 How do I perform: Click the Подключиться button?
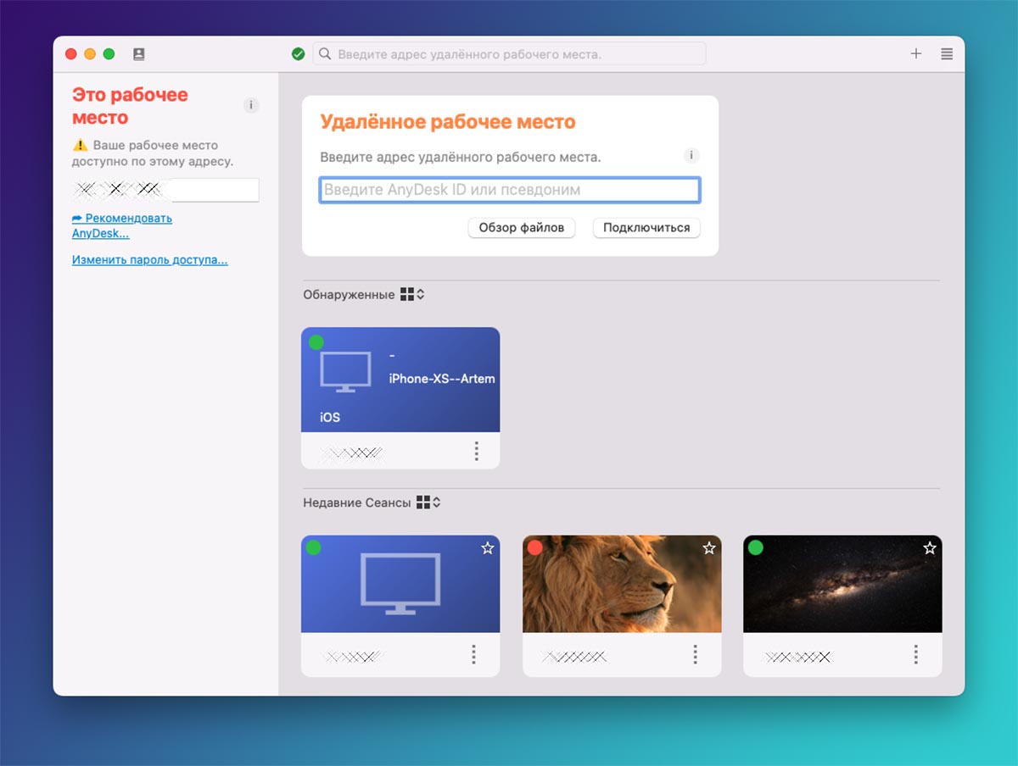point(646,227)
